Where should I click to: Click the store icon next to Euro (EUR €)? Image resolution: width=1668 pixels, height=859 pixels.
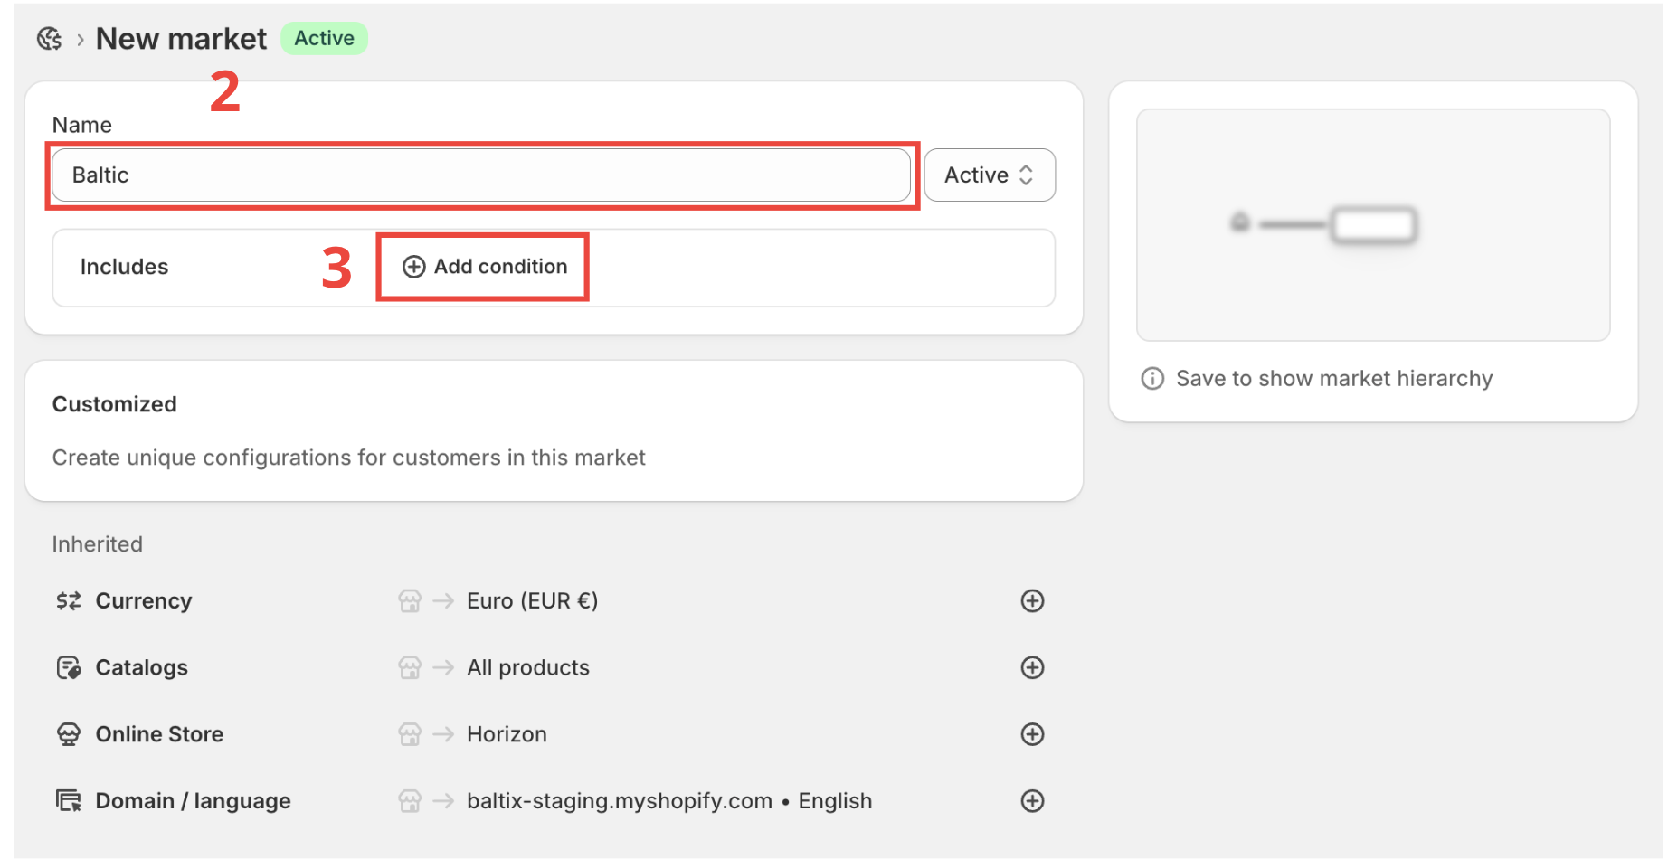(412, 600)
